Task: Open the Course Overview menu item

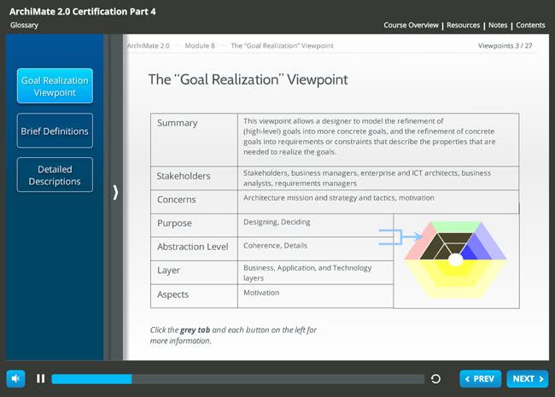Action: point(411,25)
